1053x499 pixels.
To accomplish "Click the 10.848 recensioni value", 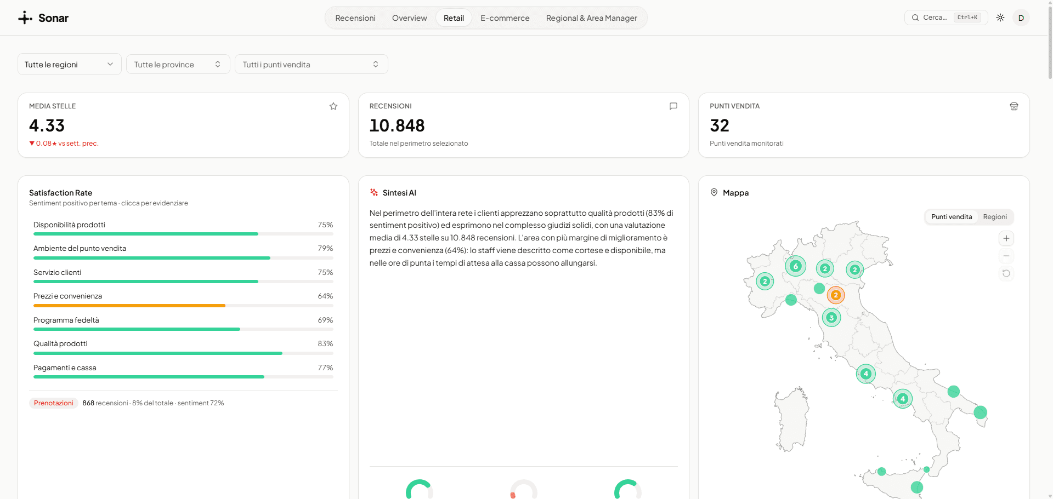I will point(397,125).
